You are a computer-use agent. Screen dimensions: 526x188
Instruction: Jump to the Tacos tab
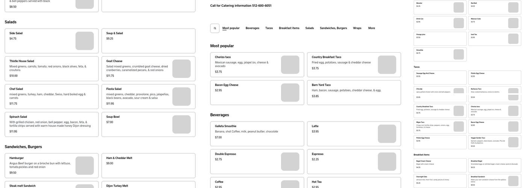coord(269,28)
